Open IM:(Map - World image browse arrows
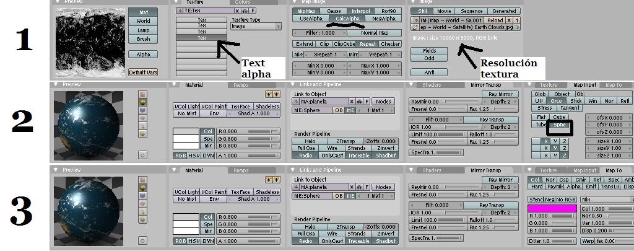The height and width of the screenshot is (251, 634). coord(415,20)
